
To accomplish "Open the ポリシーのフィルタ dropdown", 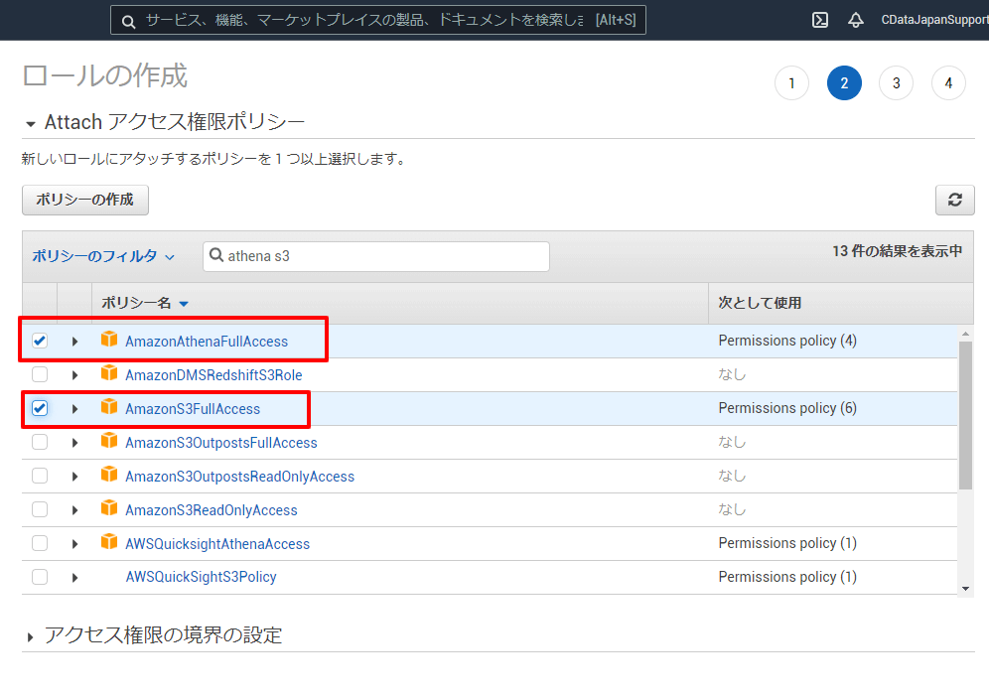I will click(103, 256).
